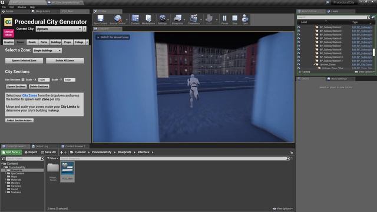Viewport: 377px width, 212px height.
Task: Expand more tabs arrow after Foliage
Action: pos(87,42)
